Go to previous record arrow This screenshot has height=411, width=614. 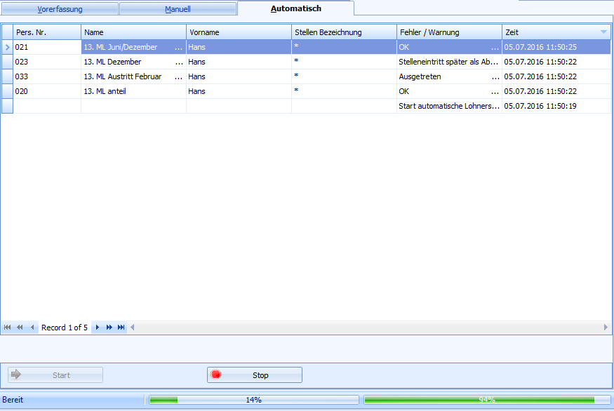pyautogui.click(x=32, y=328)
